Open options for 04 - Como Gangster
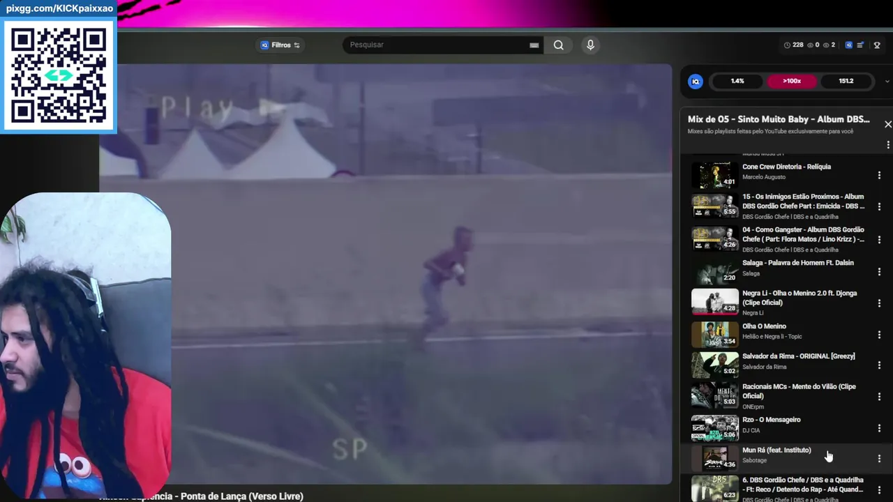The height and width of the screenshot is (502, 893). pyautogui.click(x=879, y=239)
